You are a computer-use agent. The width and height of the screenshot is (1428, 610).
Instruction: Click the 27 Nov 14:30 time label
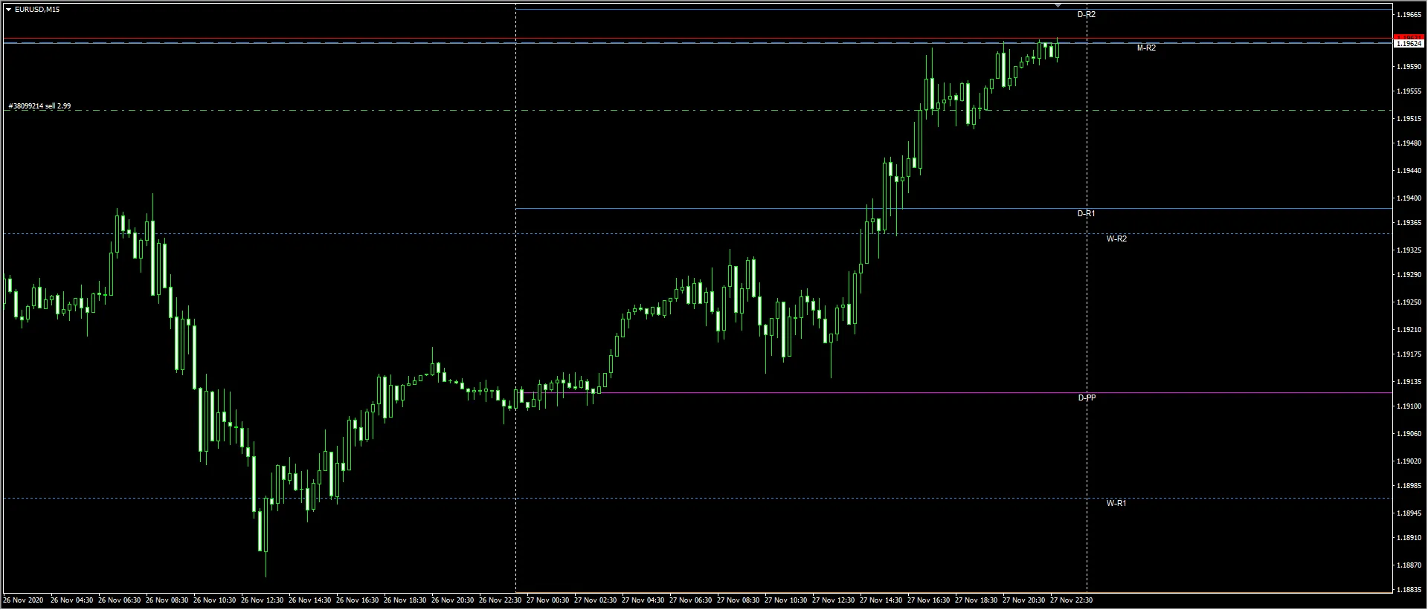pos(881,600)
